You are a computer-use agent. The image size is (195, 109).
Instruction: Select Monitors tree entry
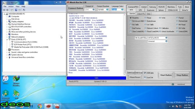[x=15, y=34]
